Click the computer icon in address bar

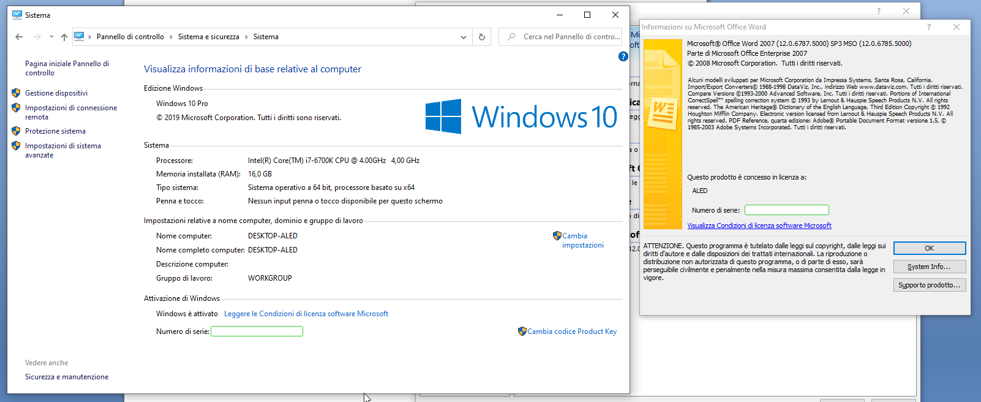pyautogui.click(x=79, y=36)
